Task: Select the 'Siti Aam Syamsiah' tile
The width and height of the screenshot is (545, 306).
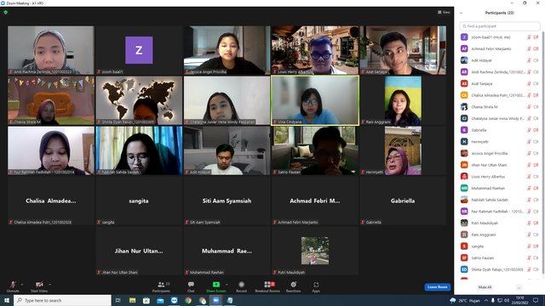Action: pos(227,201)
